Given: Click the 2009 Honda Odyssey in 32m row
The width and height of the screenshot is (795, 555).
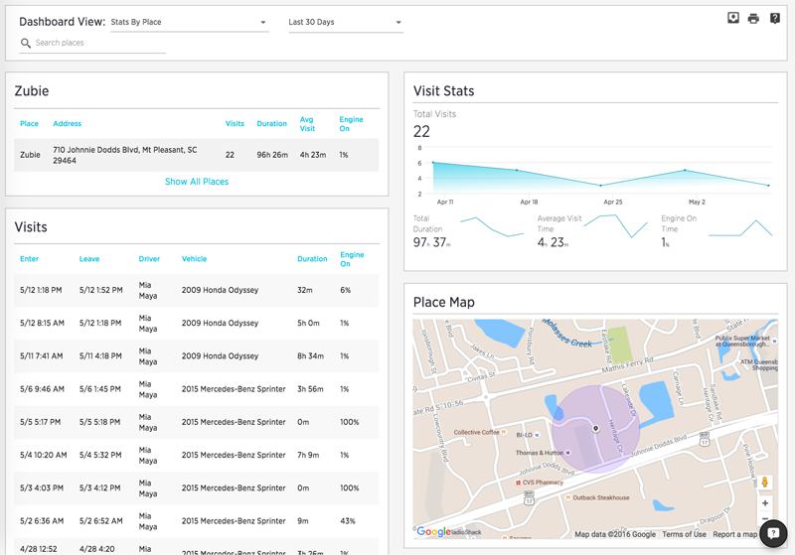Looking at the screenshot, I should pos(220,290).
